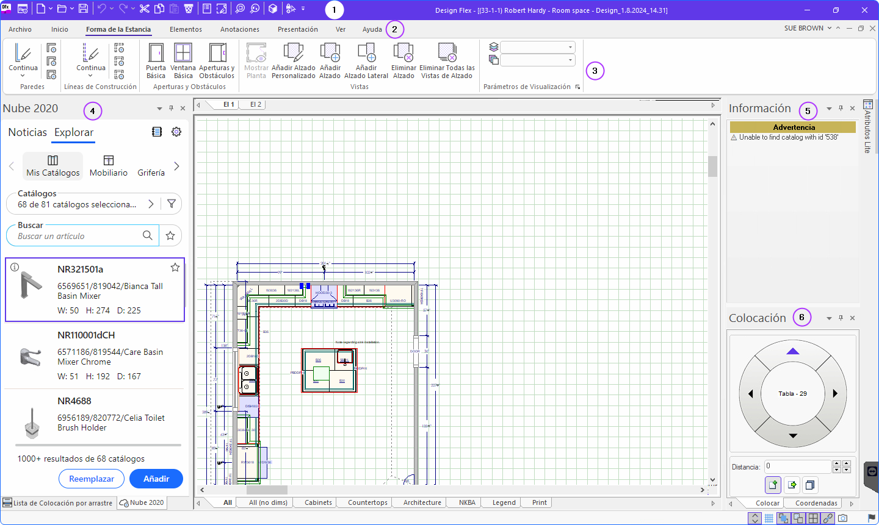Open the catalog filter funnel icon
879x525 pixels.
pyautogui.click(x=172, y=204)
